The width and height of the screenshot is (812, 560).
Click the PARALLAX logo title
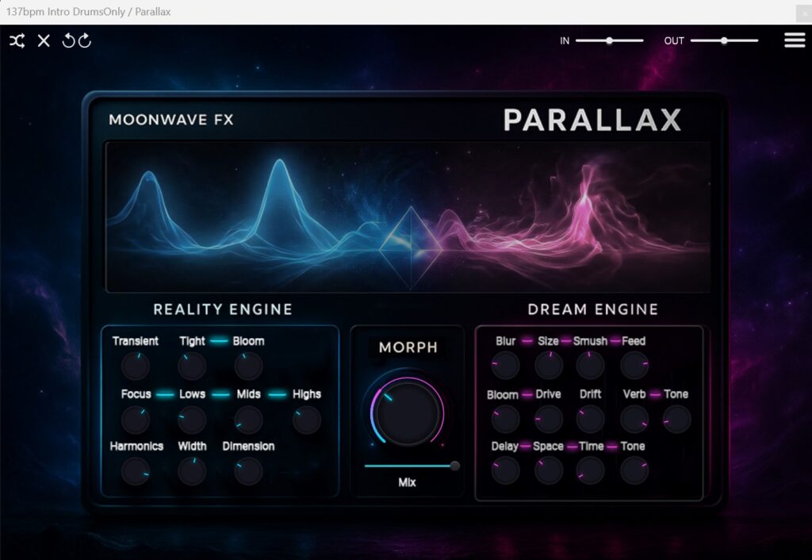pos(592,120)
